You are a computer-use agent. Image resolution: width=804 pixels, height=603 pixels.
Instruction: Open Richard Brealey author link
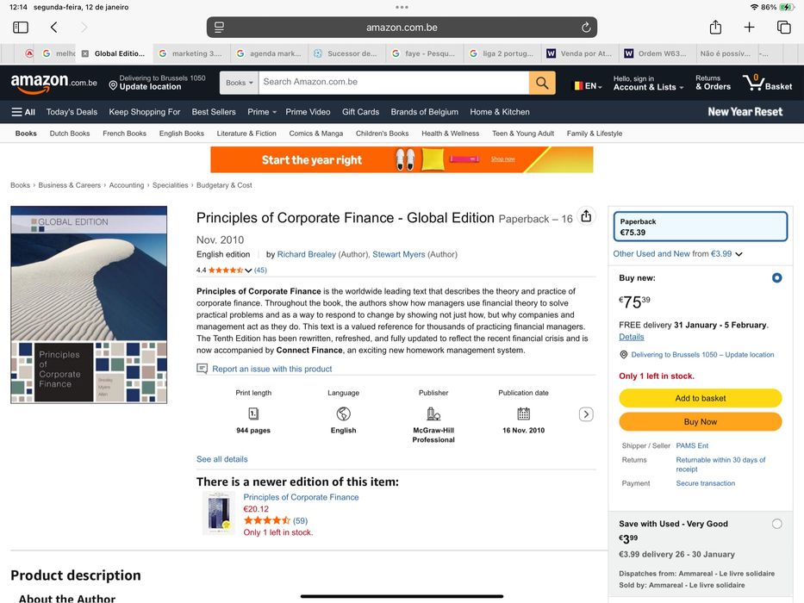[307, 254]
